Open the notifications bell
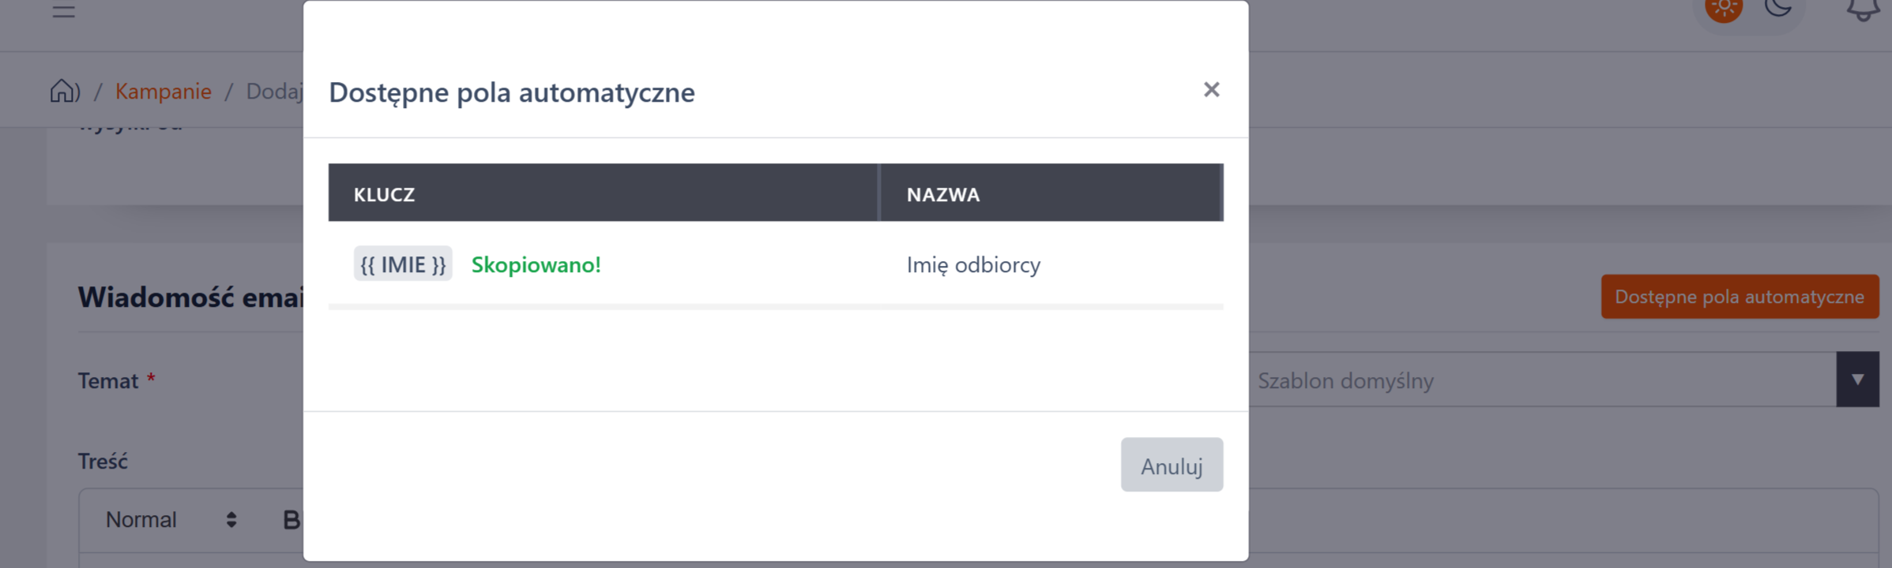1892x568 pixels. pos(1862,9)
